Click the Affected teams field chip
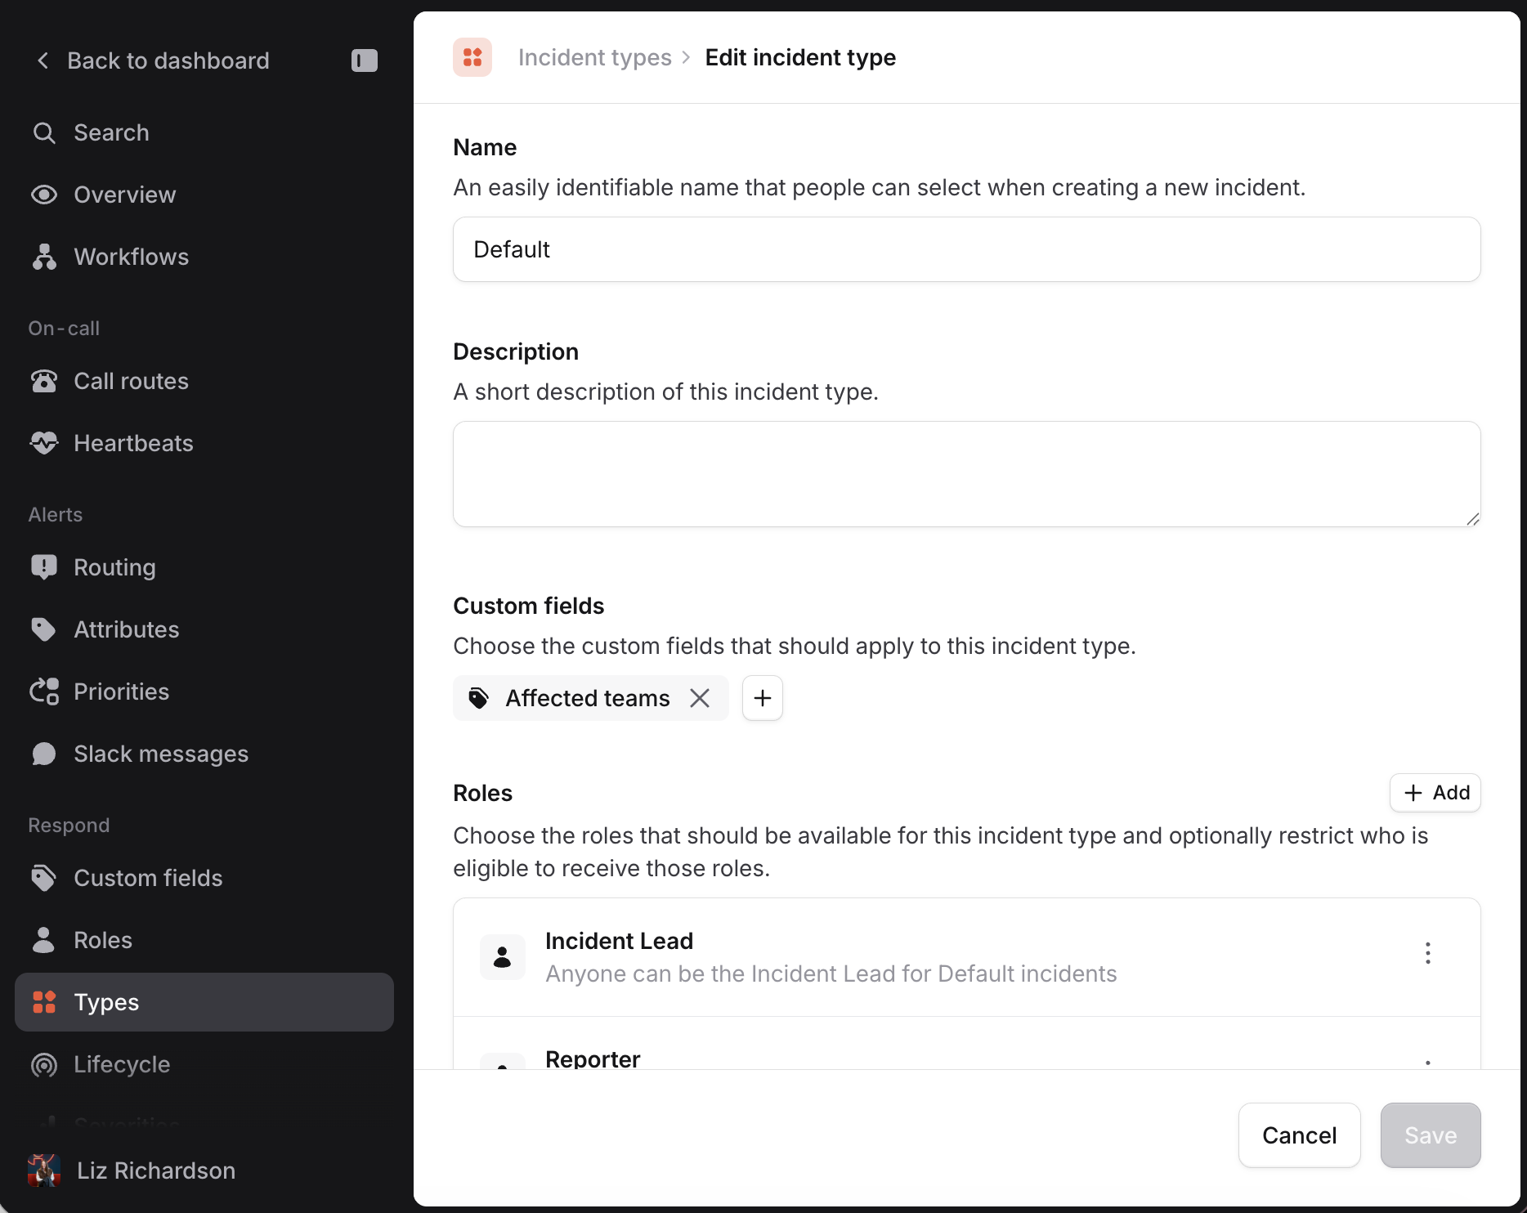1527x1213 pixels. (591, 698)
